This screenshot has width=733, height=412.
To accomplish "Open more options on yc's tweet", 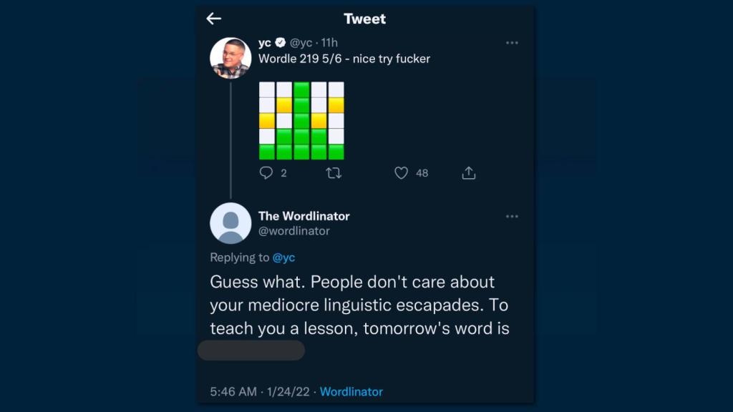I will 512,43.
